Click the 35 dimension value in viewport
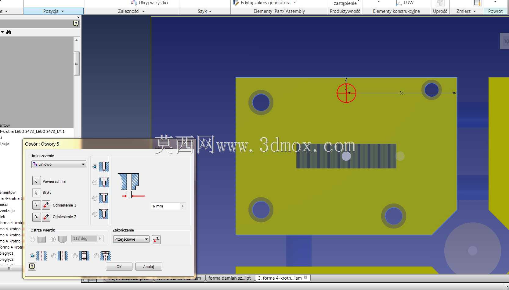This screenshot has width=509, height=290. point(401,93)
